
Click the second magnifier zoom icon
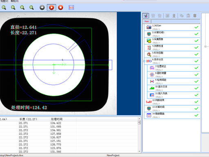[x=13, y=7]
